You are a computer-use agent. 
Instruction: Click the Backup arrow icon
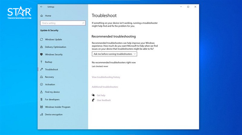tap(41, 62)
